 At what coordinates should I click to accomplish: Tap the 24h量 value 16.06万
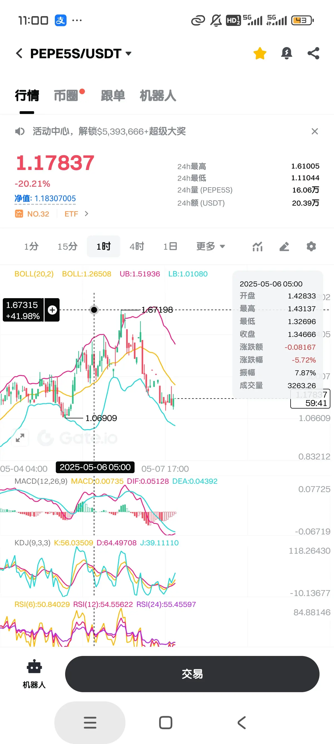point(305,190)
